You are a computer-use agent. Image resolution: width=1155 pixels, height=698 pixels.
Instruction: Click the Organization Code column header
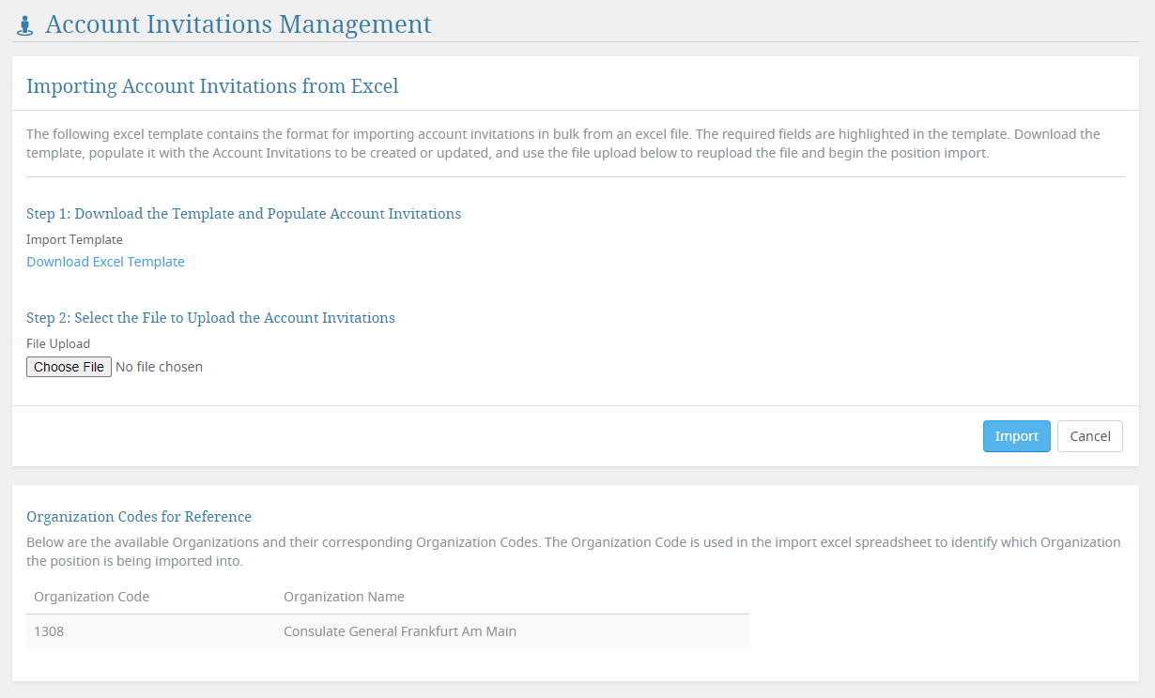point(91,597)
